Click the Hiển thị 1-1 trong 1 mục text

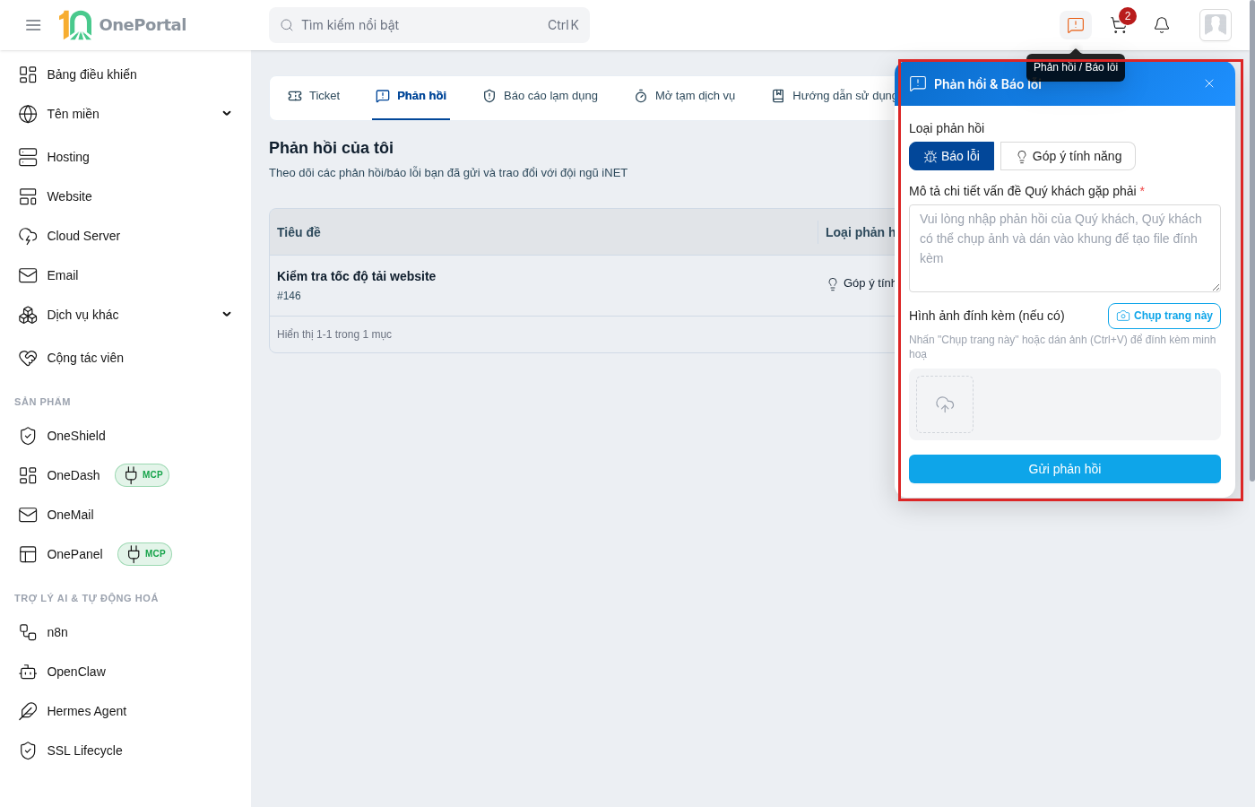pyautogui.click(x=334, y=334)
